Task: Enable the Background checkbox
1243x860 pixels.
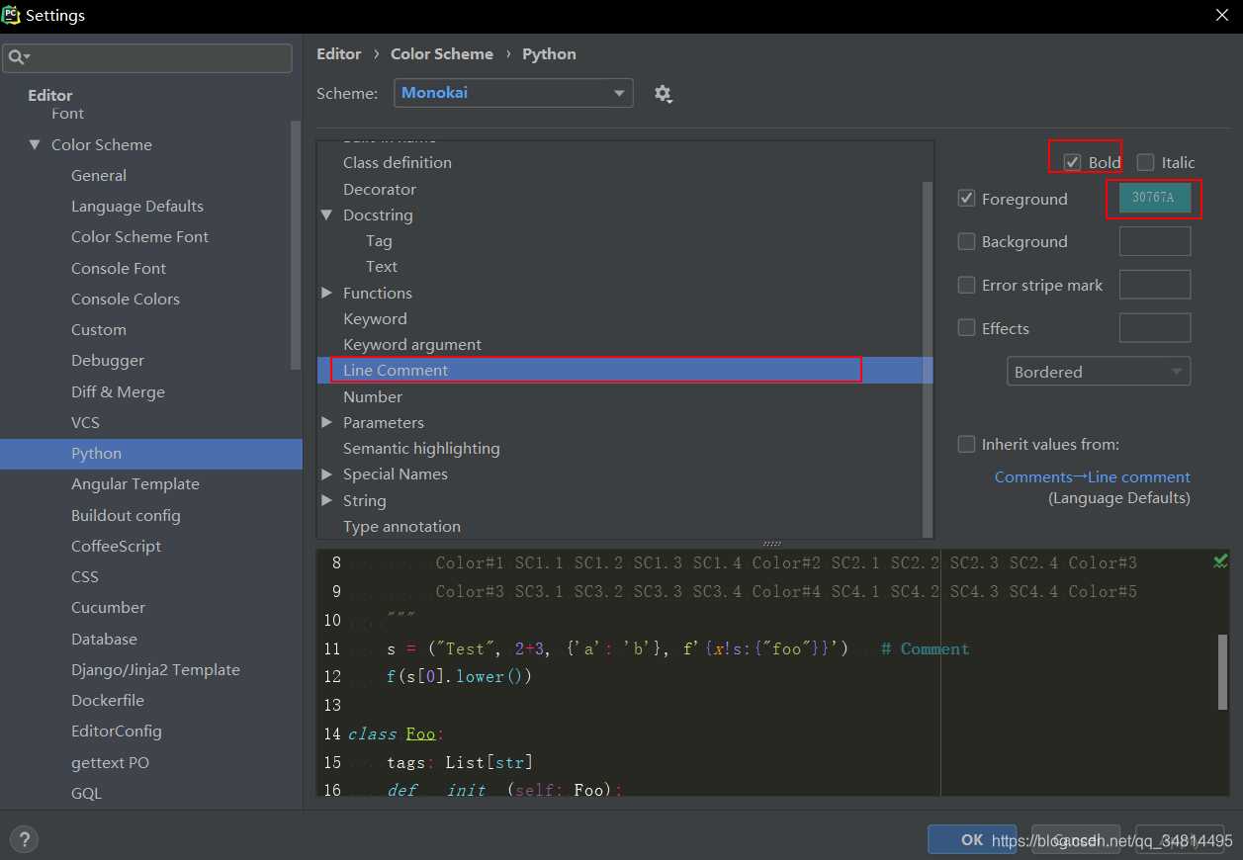Action: pyautogui.click(x=966, y=241)
